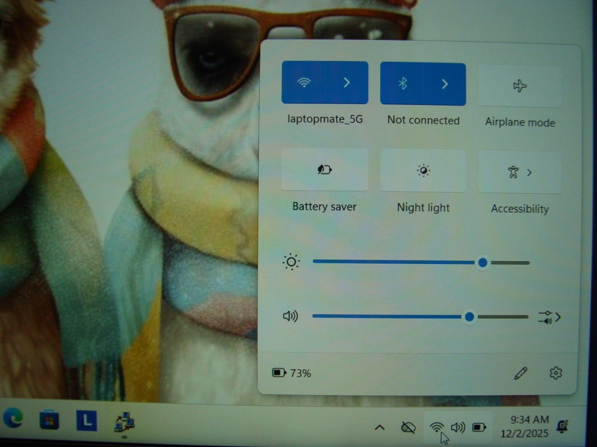Open the blue L app in taskbar
597x447 pixels.
[x=86, y=421]
